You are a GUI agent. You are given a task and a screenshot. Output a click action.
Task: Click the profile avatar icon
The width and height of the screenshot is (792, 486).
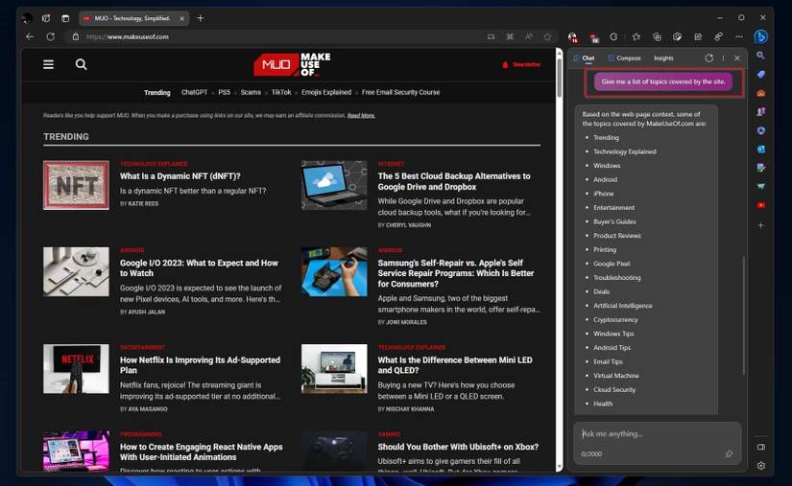(27, 18)
